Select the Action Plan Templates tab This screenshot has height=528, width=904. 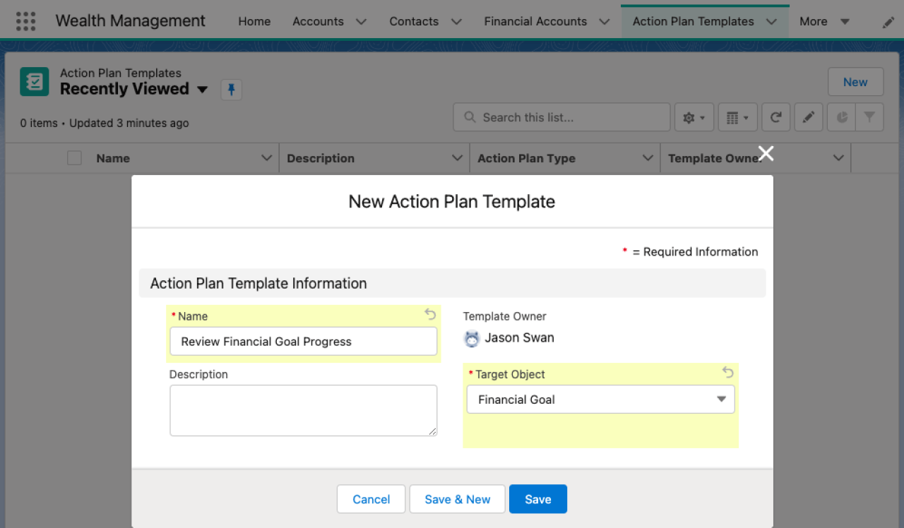tap(694, 22)
